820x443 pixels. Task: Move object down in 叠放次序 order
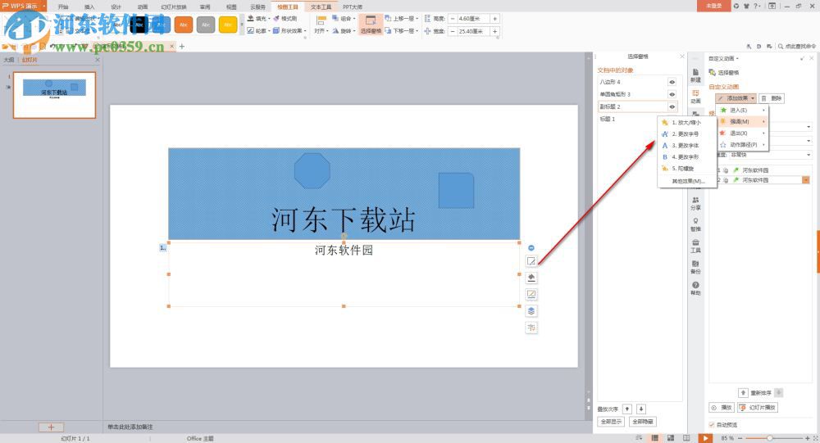640,409
